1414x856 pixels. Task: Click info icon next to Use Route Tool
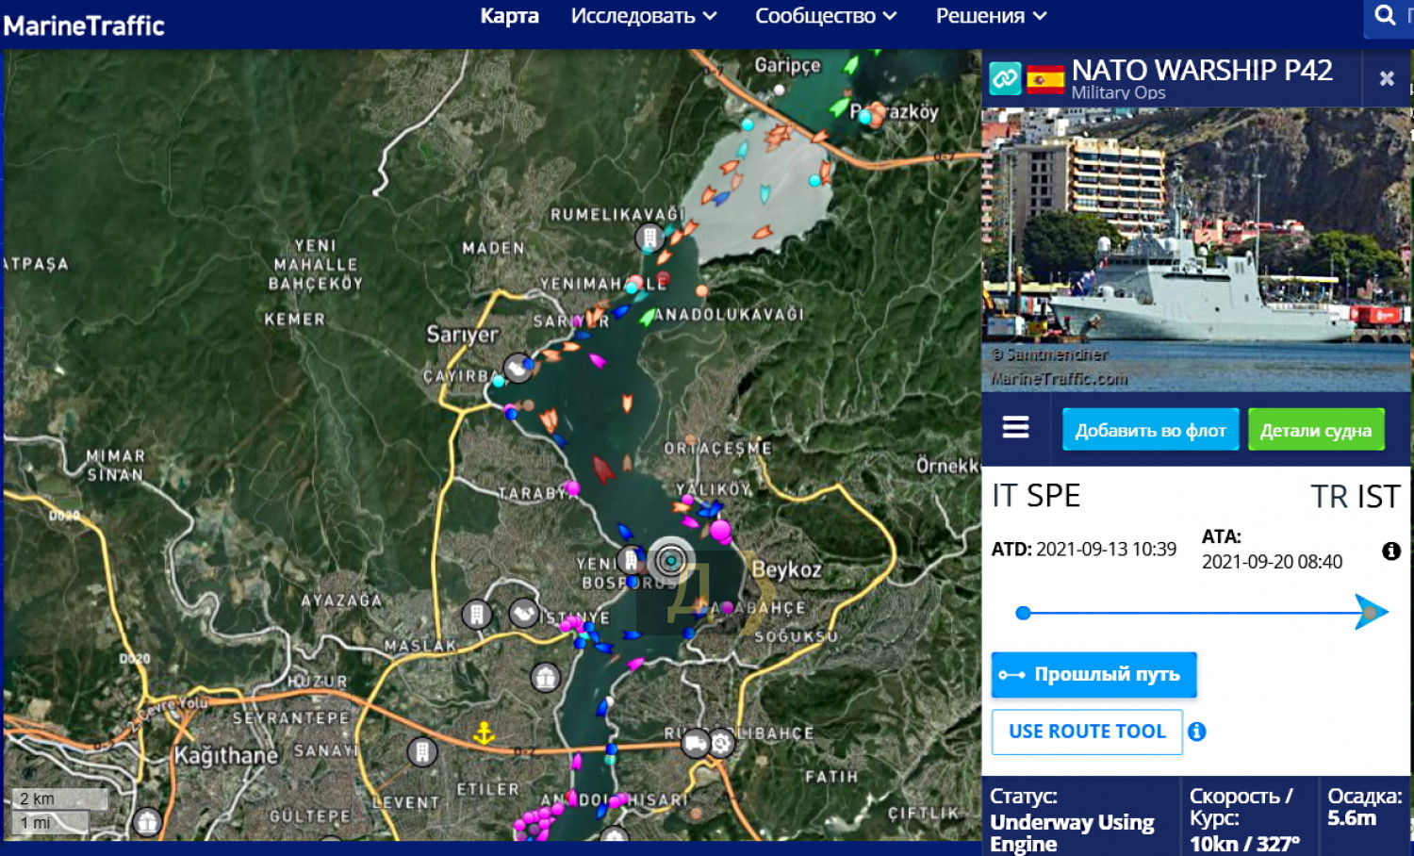click(1197, 732)
